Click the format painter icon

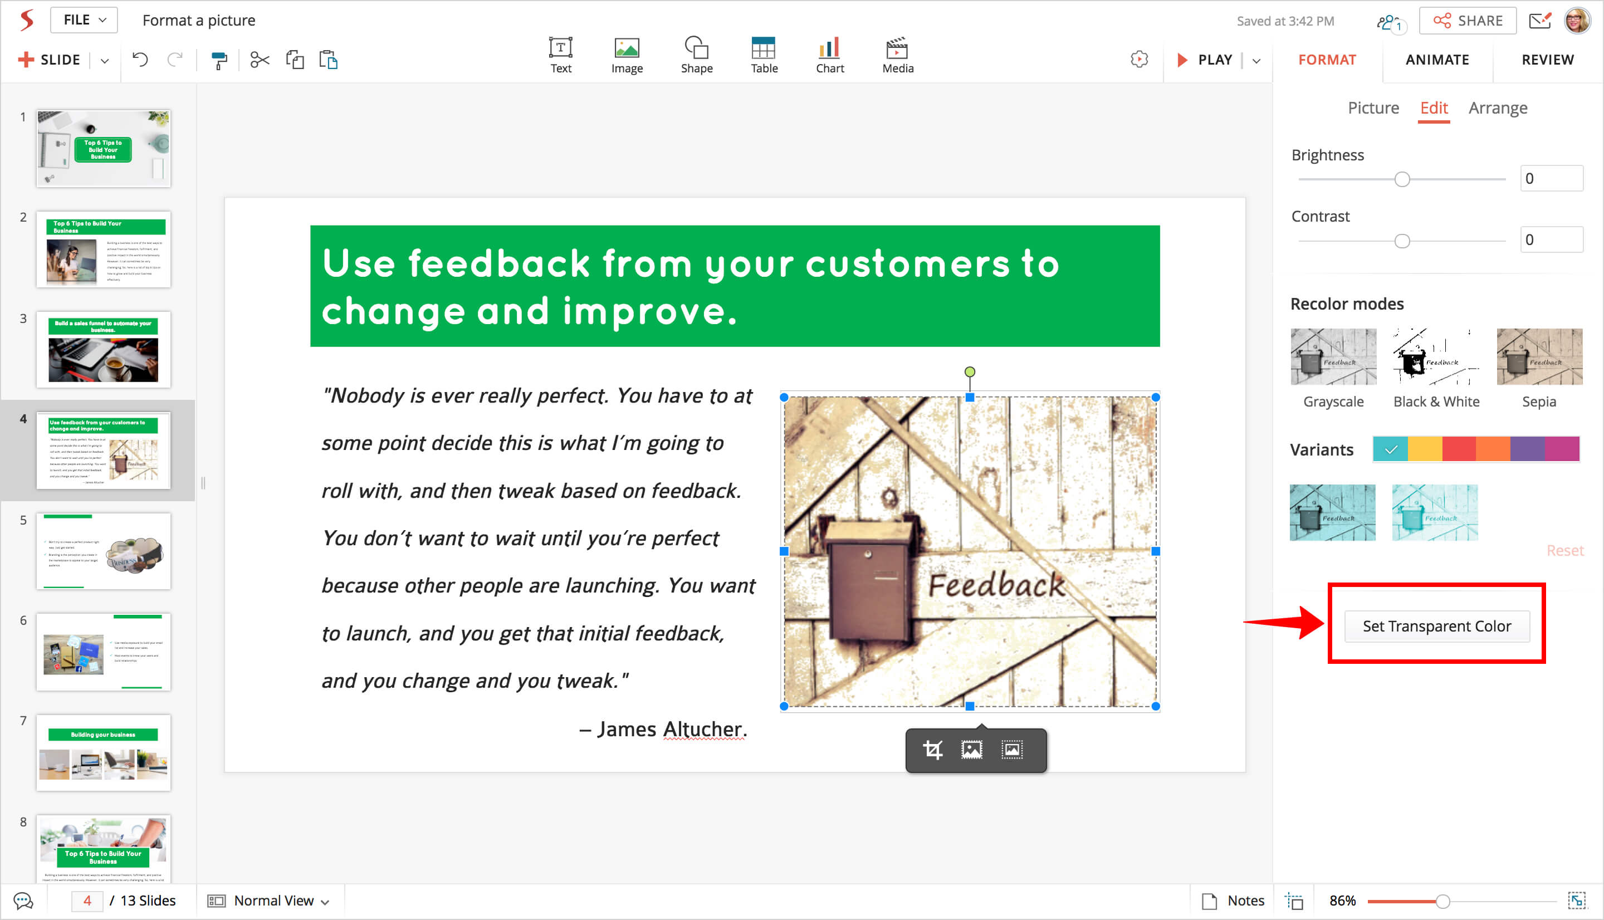coord(218,60)
